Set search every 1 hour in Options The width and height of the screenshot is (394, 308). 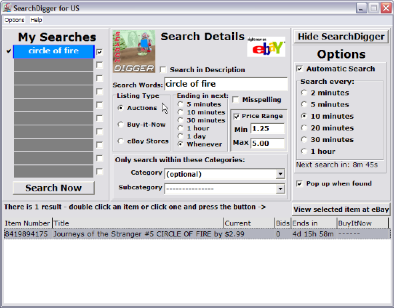304,151
